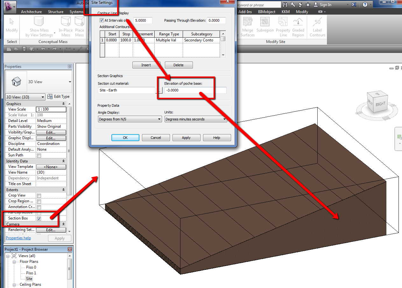
Task: Switch to the Architecture ribbon tab
Action: tap(31, 12)
